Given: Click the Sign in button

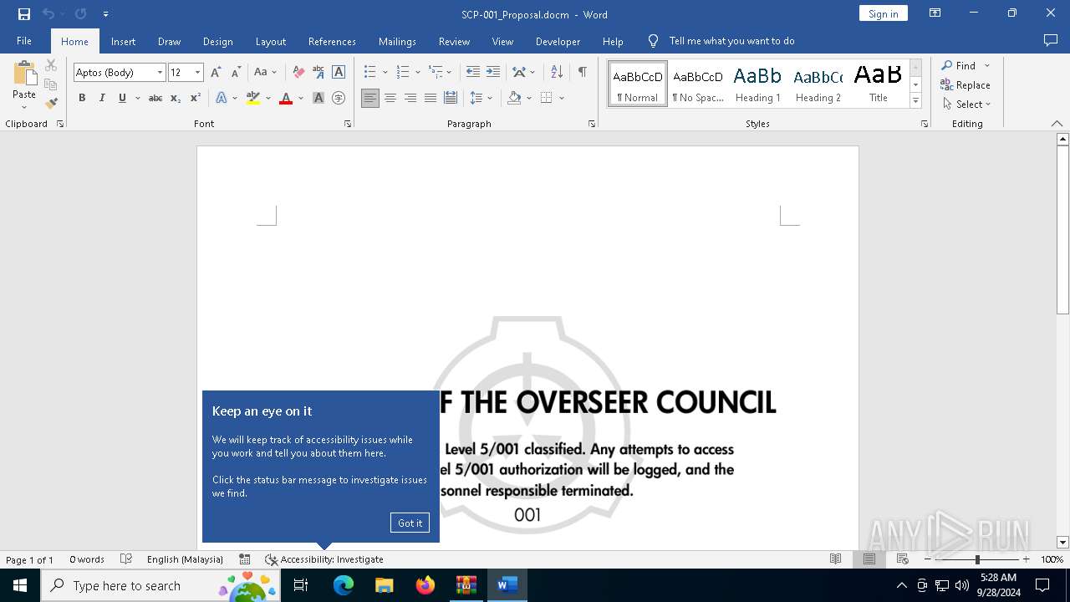Looking at the screenshot, I should 883,13.
